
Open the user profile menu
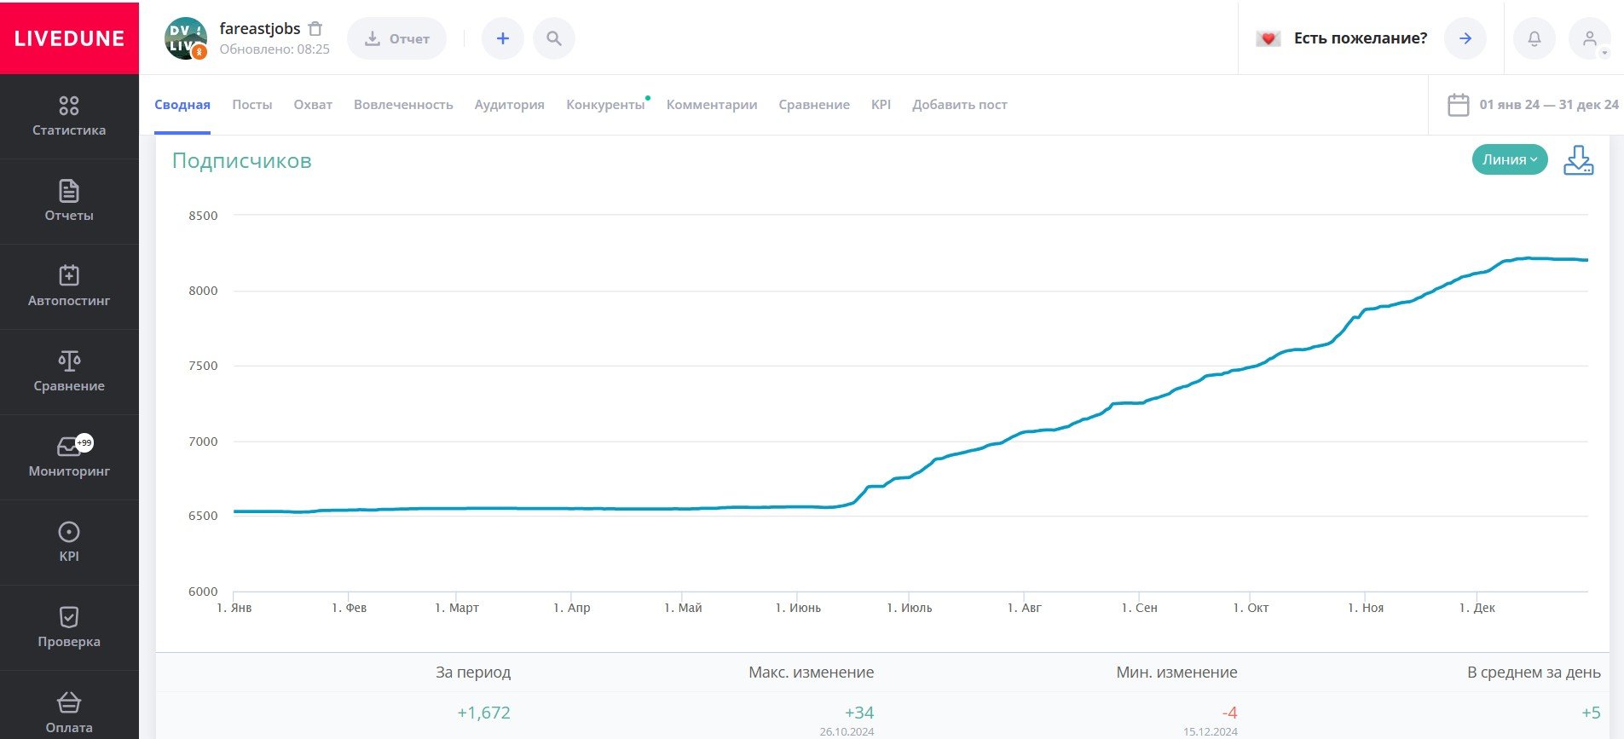pos(1590,38)
